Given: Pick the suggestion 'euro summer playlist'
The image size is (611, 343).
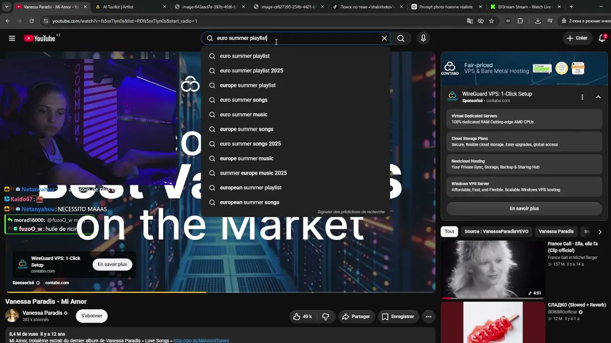Looking at the screenshot, I should click(295, 56).
